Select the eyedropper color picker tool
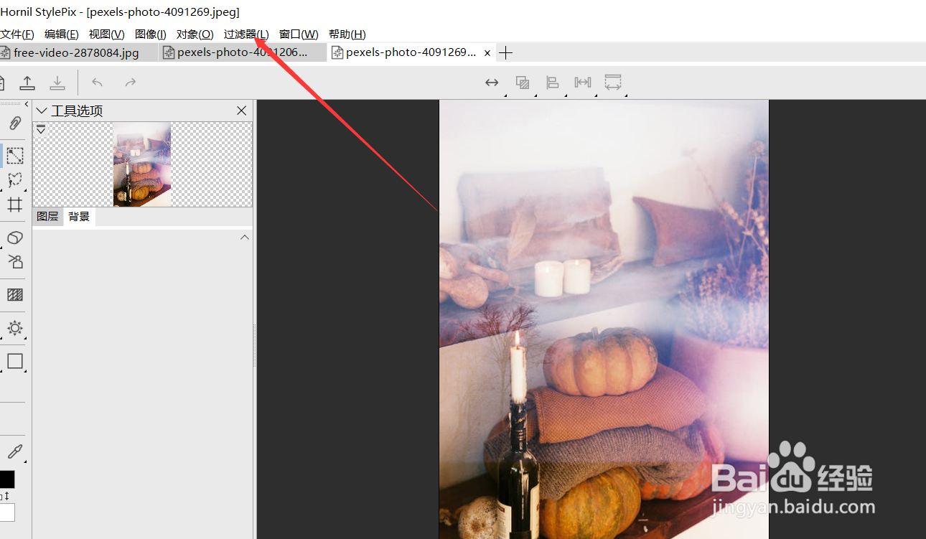Screen dimensions: 926x539 tap(15, 451)
